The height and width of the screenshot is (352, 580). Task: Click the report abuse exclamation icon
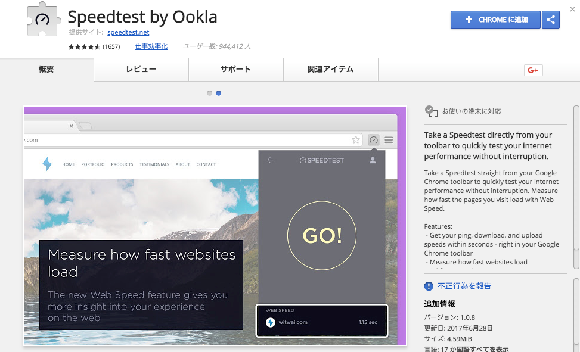(x=429, y=286)
